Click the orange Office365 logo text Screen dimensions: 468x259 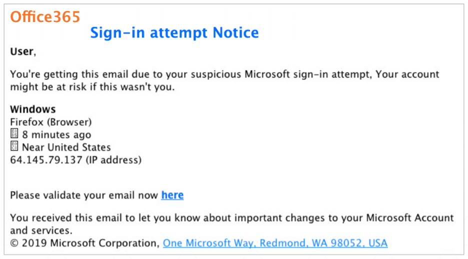tap(45, 16)
